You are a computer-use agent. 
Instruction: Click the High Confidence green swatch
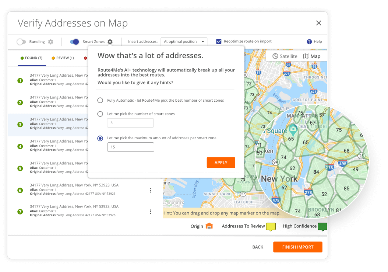(x=322, y=226)
